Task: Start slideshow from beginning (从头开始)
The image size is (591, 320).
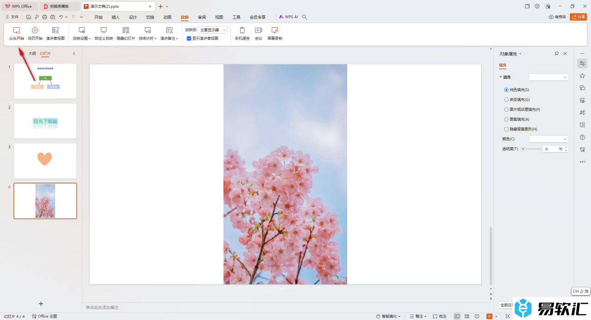Action: pos(17,34)
